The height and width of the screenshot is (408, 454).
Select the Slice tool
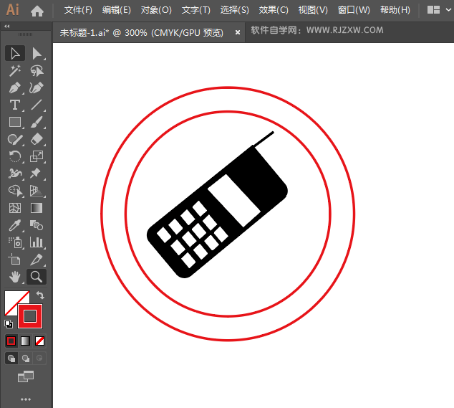click(37, 260)
